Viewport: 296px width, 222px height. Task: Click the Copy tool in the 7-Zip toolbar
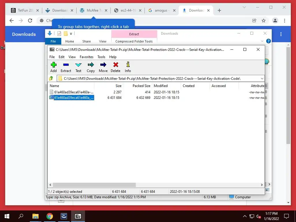(x=90, y=67)
